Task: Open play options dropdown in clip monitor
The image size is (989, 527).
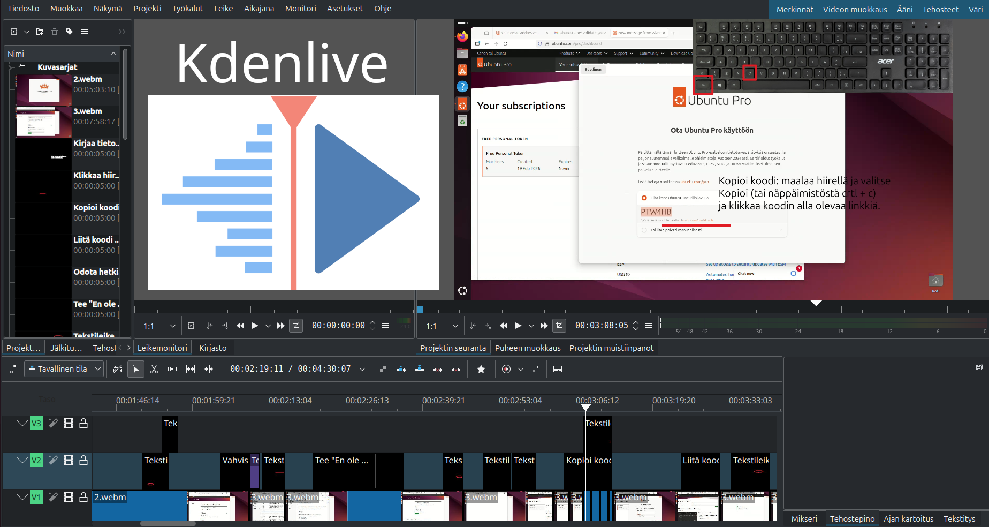Action: tap(268, 326)
